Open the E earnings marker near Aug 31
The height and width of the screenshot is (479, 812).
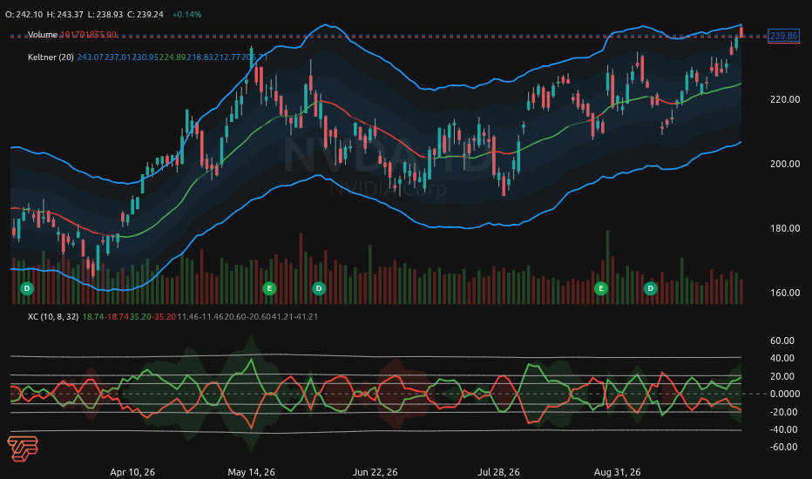(x=600, y=288)
